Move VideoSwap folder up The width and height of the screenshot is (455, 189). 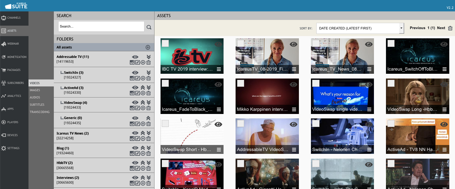(x=143, y=103)
